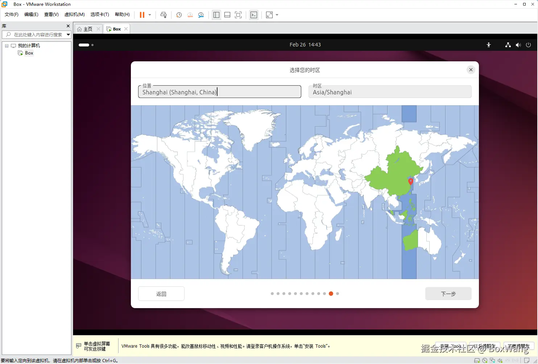Click the keyboard icon beside 单击虚拟屏幕
Screen dimensions: 538x364
[x=79, y=346]
